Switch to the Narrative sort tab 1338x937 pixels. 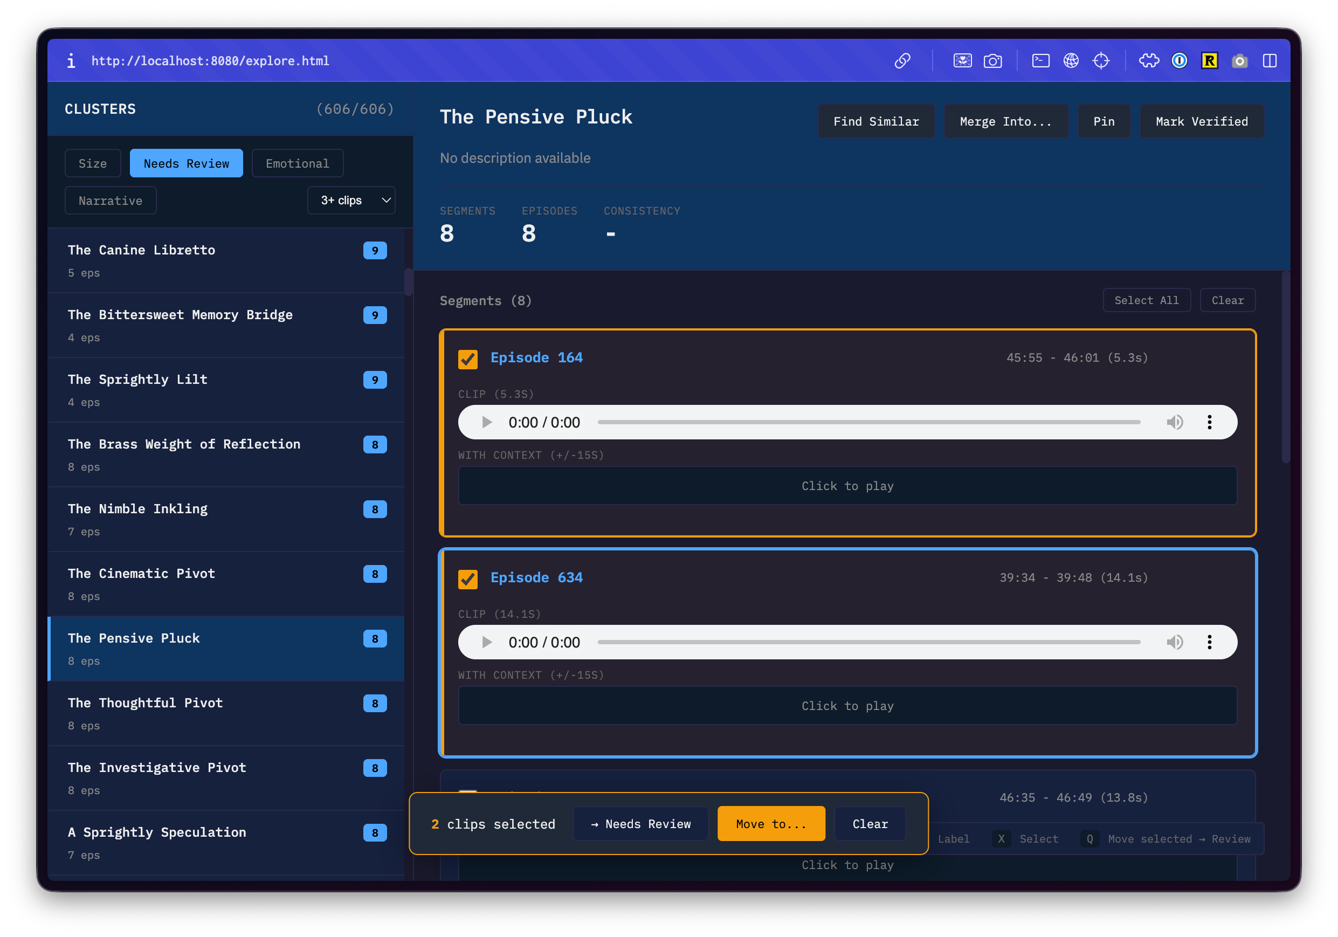point(110,201)
